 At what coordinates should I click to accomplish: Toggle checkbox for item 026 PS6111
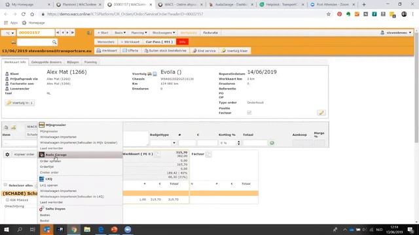pos(7,200)
